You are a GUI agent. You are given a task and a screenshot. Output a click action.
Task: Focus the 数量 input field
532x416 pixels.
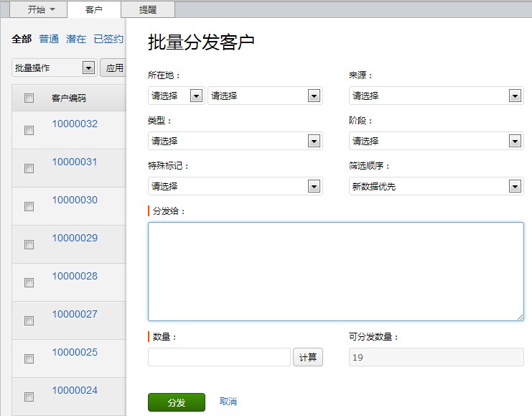tap(219, 357)
